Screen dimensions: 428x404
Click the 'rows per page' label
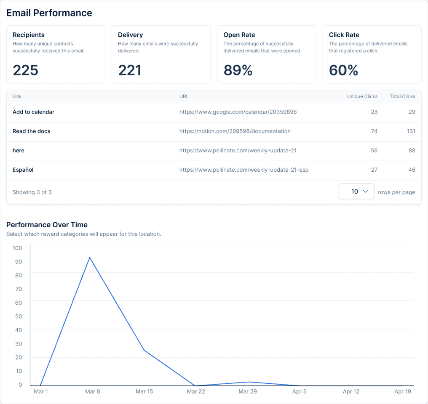396,192
